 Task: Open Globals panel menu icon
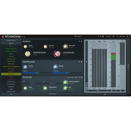[x=81, y=41]
